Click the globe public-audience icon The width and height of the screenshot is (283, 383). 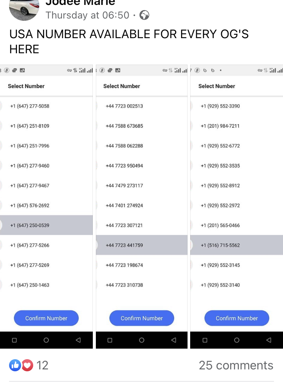pos(144,15)
